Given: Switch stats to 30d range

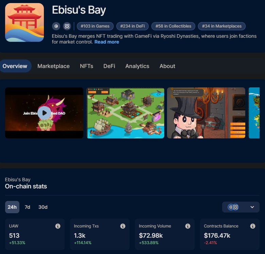Looking at the screenshot, I should (43, 207).
